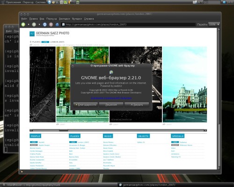Image resolution: width=234 pixels, height=187 pixels.
Task: Open the white buildings skyline photo thumbnail
Action: [185, 84]
